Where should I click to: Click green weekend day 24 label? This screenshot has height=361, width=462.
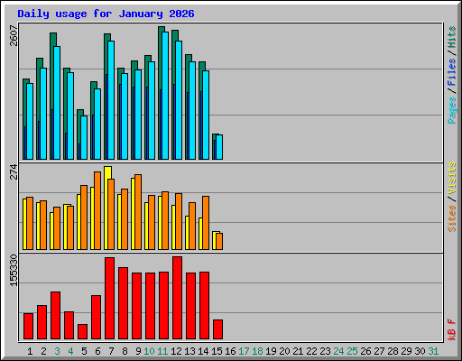pos(338,351)
